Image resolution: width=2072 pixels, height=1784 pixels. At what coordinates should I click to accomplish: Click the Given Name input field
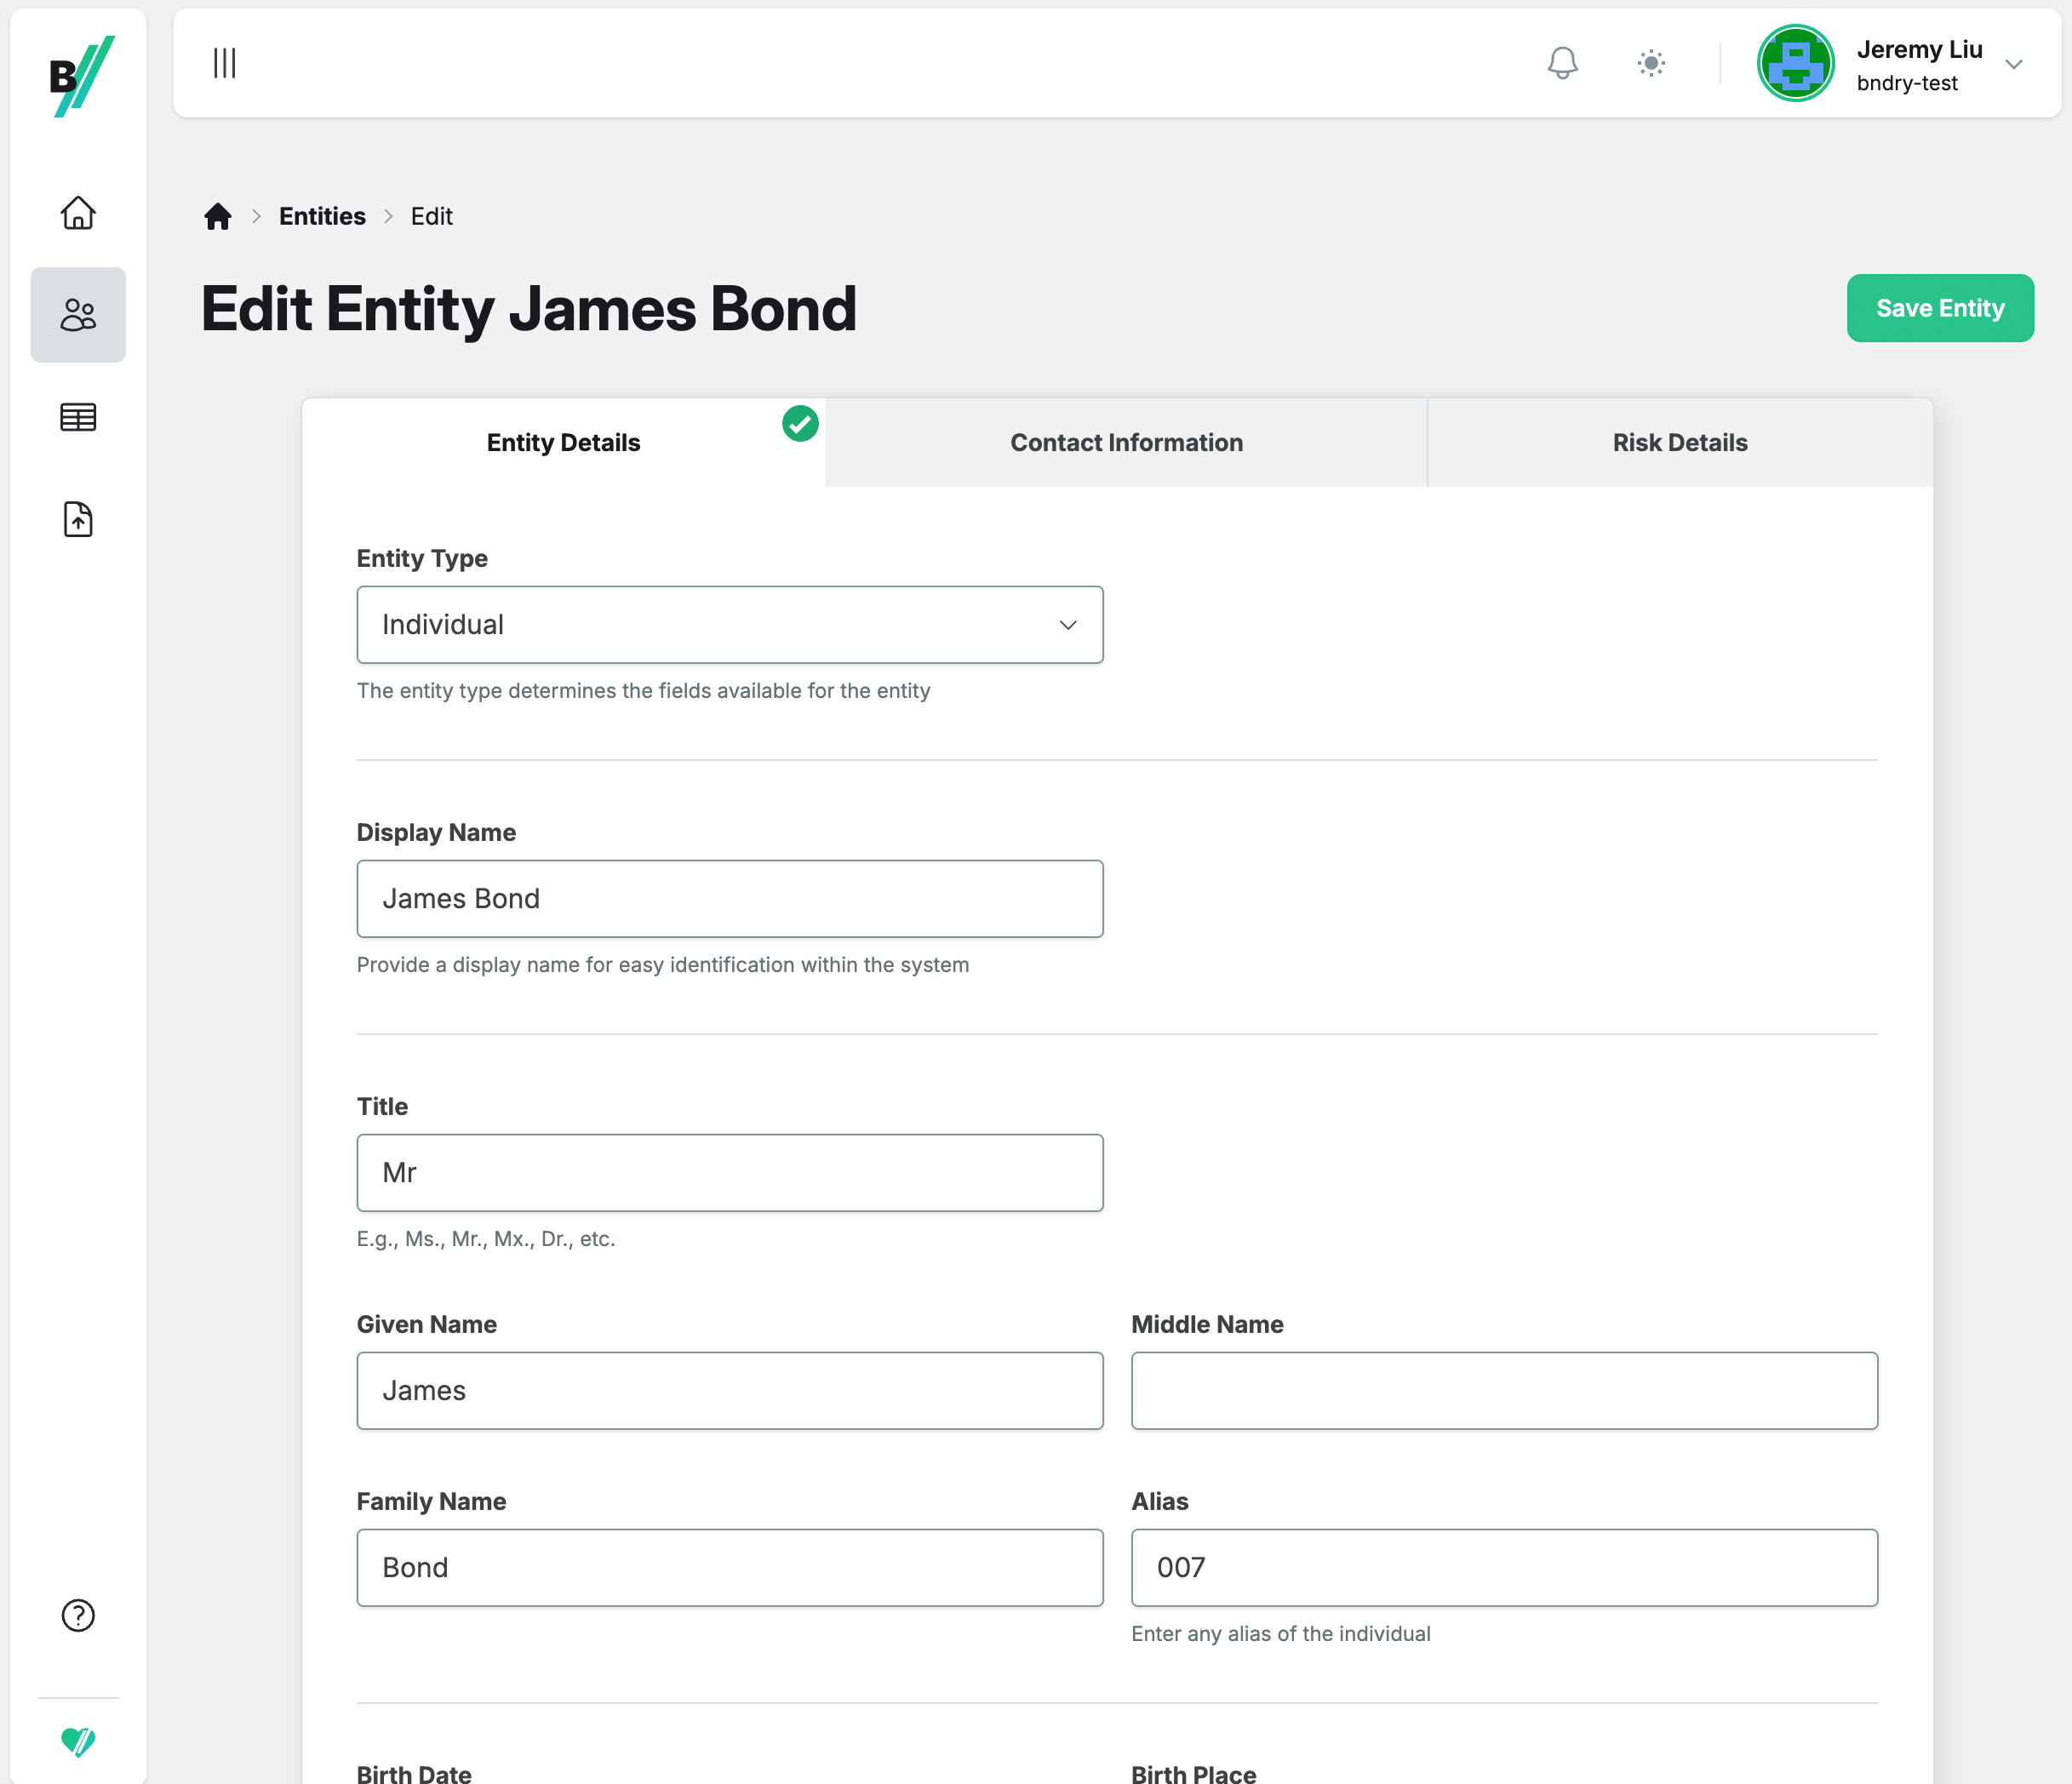(730, 1390)
